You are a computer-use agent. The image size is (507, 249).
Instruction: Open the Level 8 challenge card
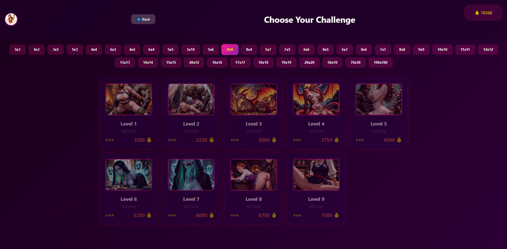[x=254, y=189]
